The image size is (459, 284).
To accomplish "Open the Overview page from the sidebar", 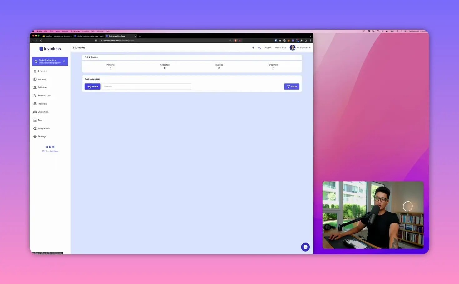I will click(x=42, y=71).
